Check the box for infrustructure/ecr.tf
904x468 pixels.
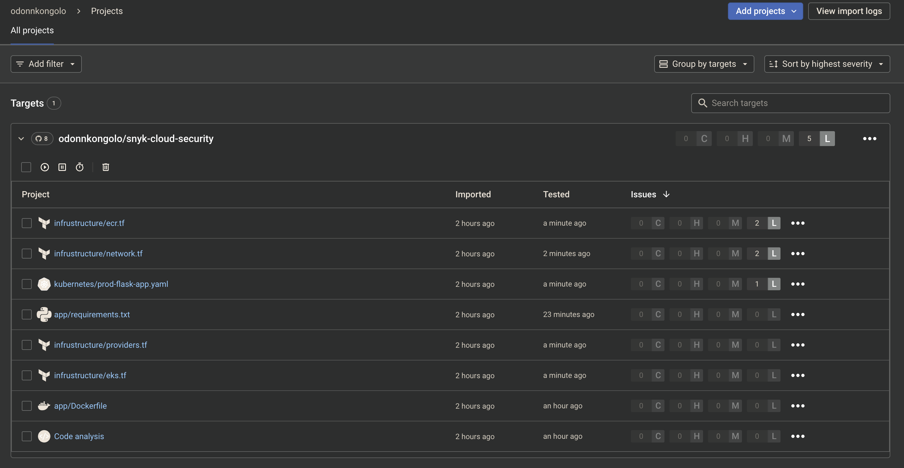(x=27, y=223)
